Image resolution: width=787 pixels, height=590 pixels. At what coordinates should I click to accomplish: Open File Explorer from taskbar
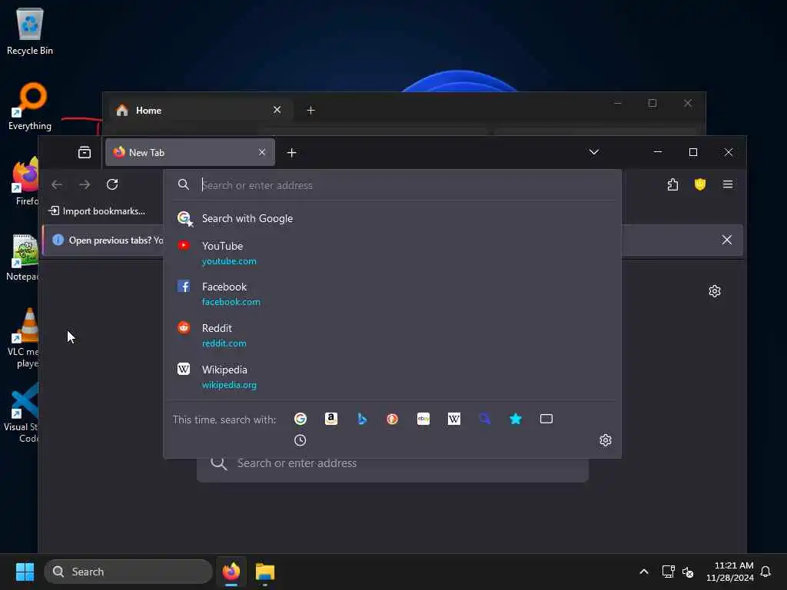coord(265,572)
